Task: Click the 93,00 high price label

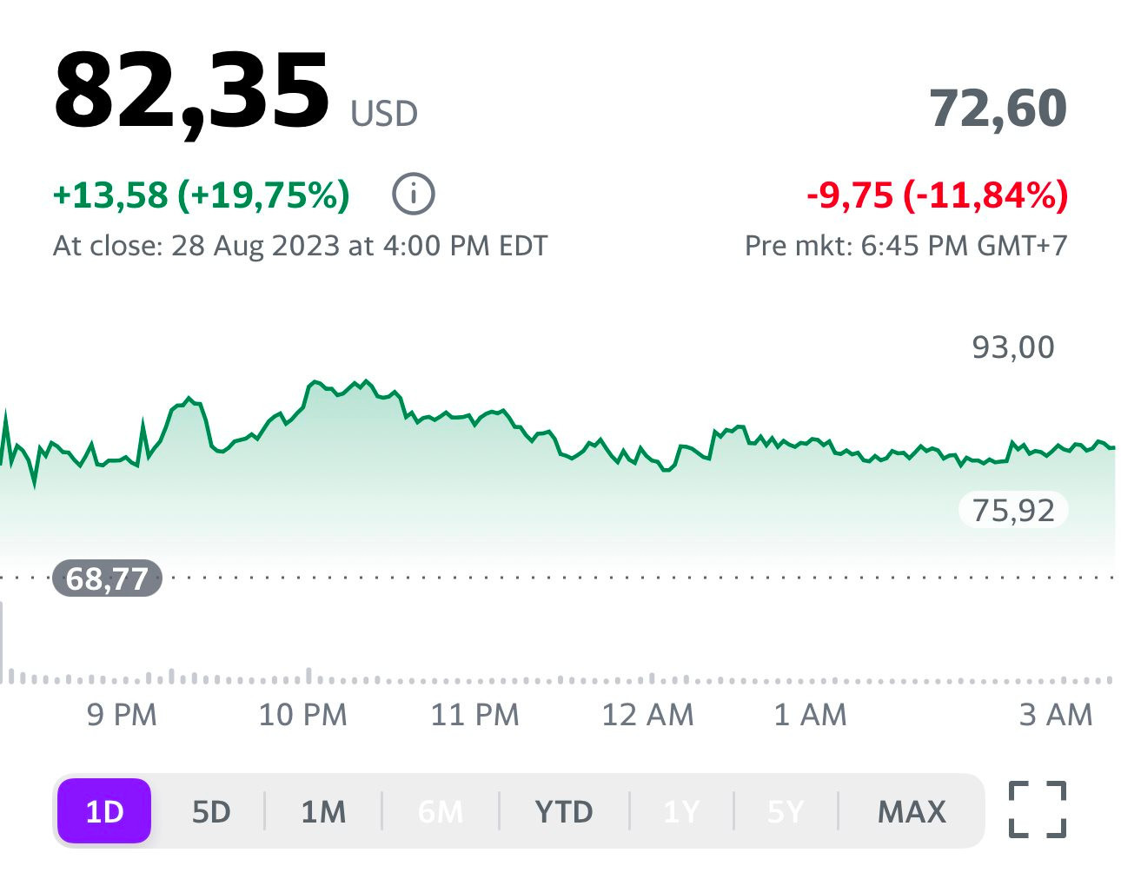Action: [1013, 347]
